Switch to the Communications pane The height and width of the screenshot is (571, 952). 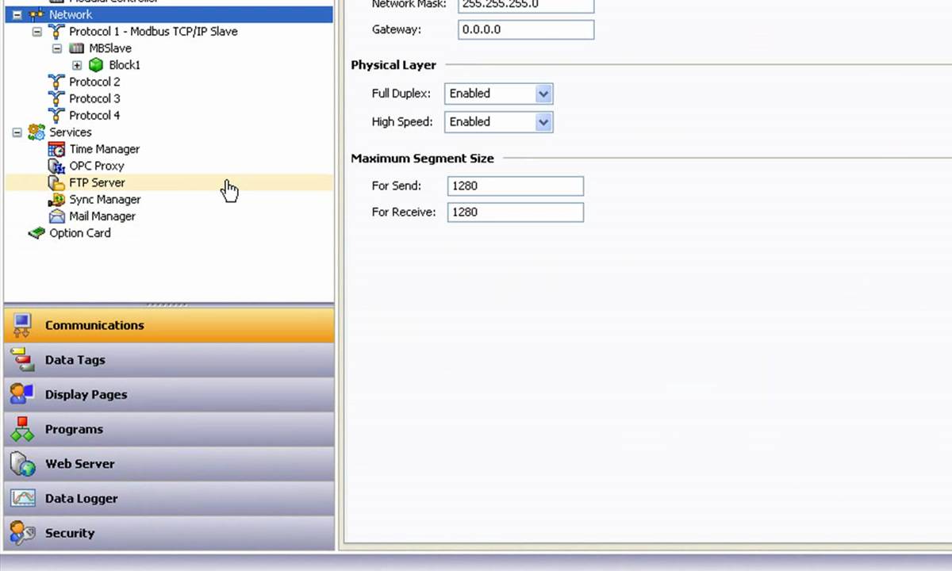(x=169, y=325)
